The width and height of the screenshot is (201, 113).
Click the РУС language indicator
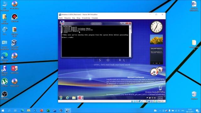(183, 110)
